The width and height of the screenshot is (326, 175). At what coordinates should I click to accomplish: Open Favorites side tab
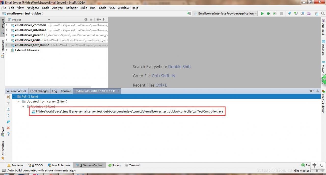click(x=3, y=150)
